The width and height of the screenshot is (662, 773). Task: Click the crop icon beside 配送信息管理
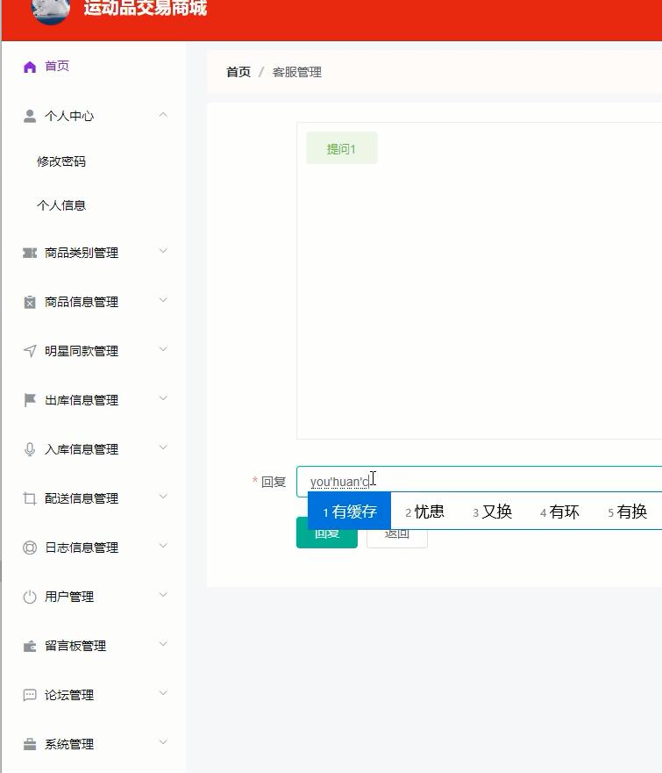tap(30, 498)
